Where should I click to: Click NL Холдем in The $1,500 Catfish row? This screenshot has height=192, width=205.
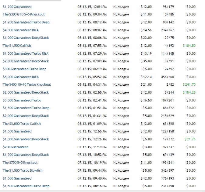point(121,46)
